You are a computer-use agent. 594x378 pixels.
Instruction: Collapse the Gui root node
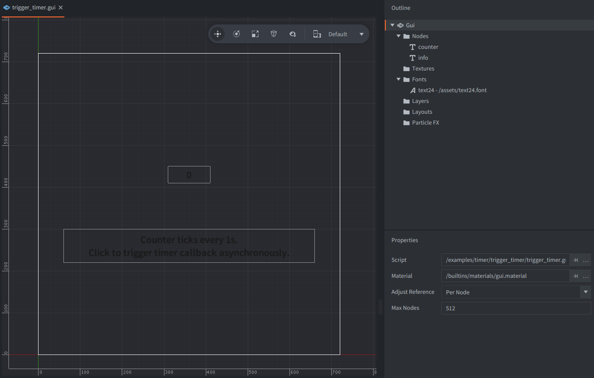pos(392,25)
